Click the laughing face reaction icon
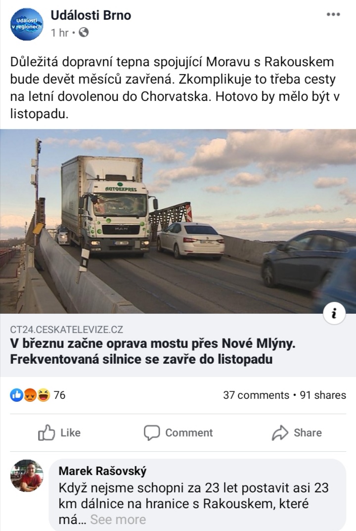356x531 pixels. [44, 395]
